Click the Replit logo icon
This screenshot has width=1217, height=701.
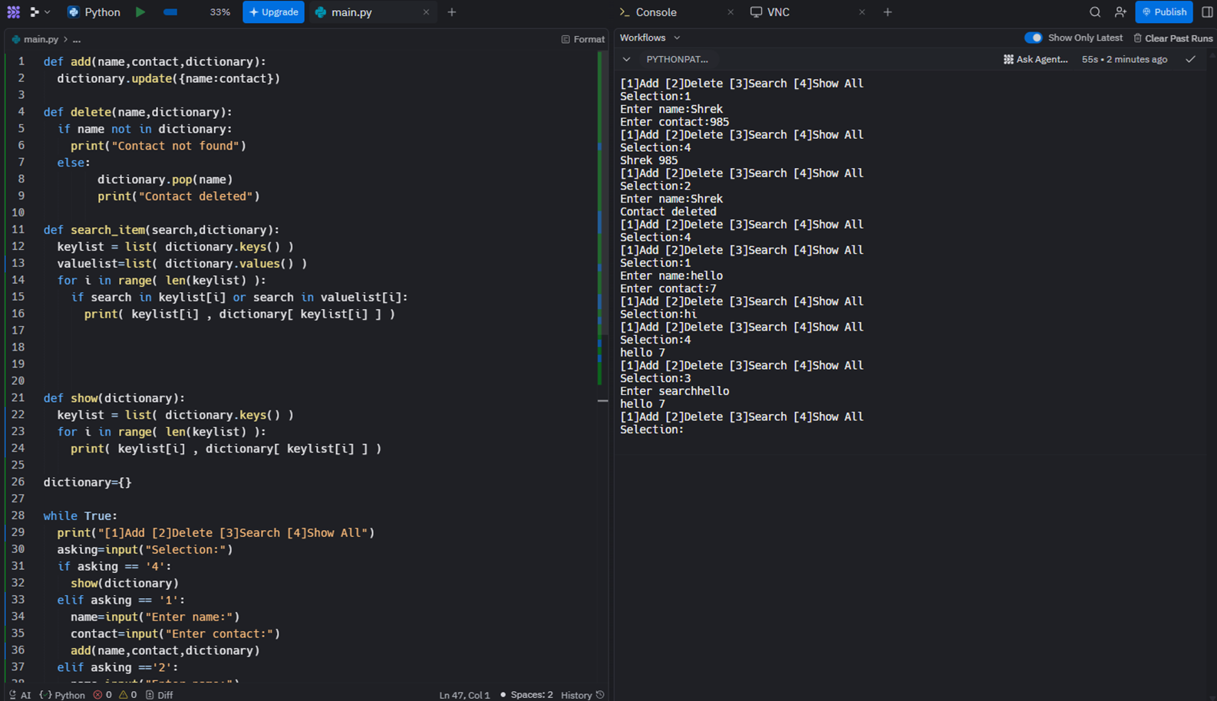click(13, 12)
